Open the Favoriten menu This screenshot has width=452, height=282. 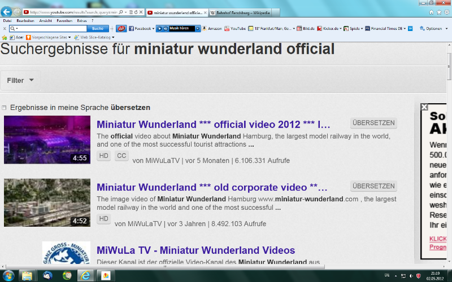click(x=64, y=20)
